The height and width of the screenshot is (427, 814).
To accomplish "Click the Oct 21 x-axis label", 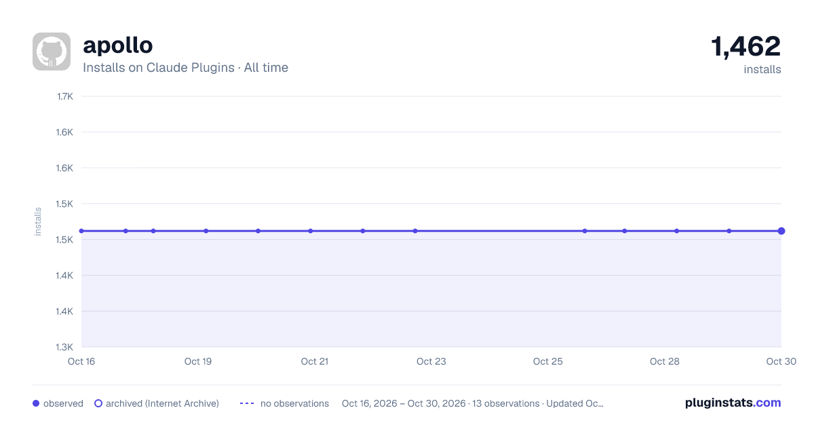I will 315,361.
